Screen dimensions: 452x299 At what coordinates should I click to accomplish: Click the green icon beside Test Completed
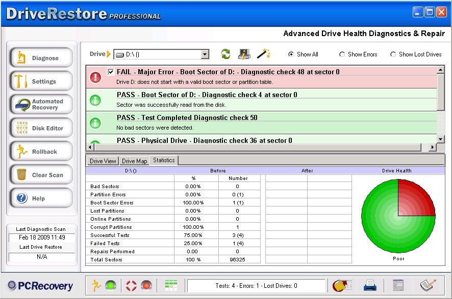(95, 123)
